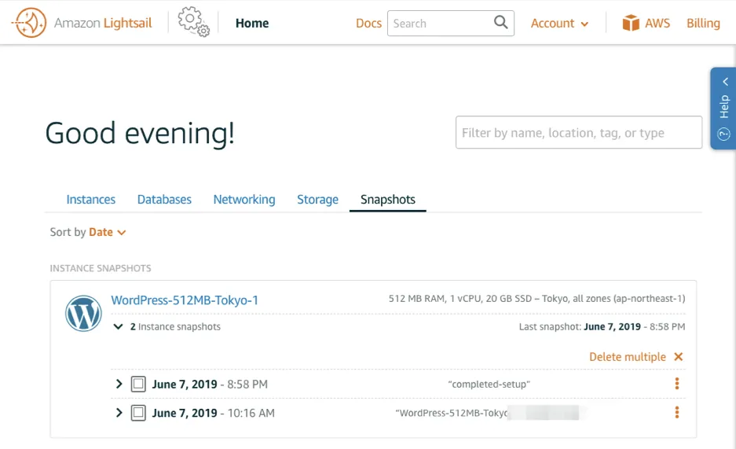Open the WordPress-512MB-Tokyo-1 instance link
The width and height of the screenshot is (736, 449).
click(x=185, y=300)
